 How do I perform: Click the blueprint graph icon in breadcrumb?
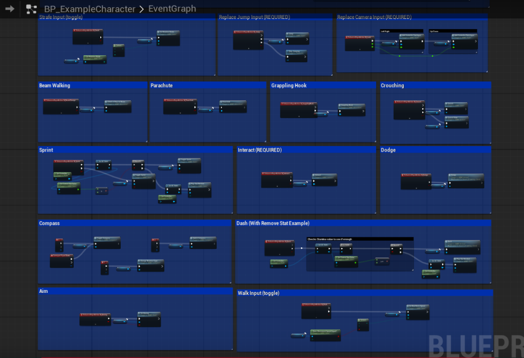coord(31,9)
